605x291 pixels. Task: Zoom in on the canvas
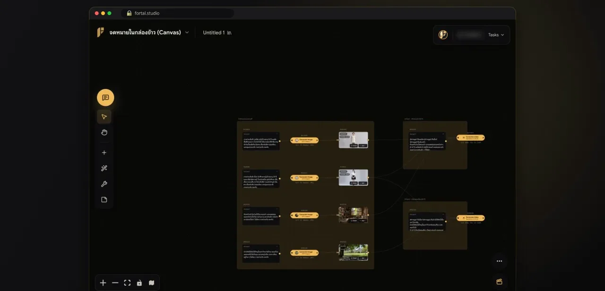coord(103,283)
